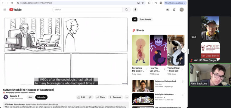Image resolution: width=231 pixels, height=108 pixels.
Task: Open options menu for Outsourced Culture shock
Action: pos(183,81)
